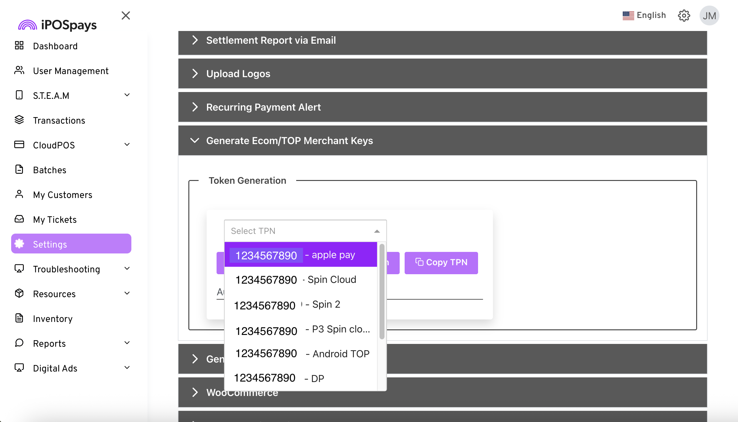Click the Copy TPN button
Image resolution: width=738 pixels, height=422 pixels.
coord(441,263)
